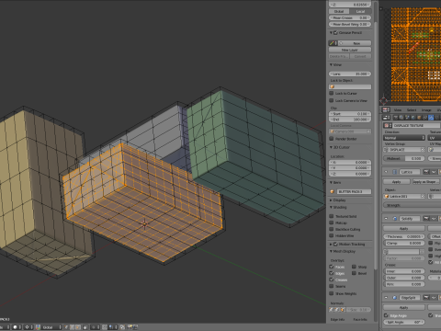Enable Matcap checkbox
Viewport: 441px width, 331px height.
click(332, 223)
